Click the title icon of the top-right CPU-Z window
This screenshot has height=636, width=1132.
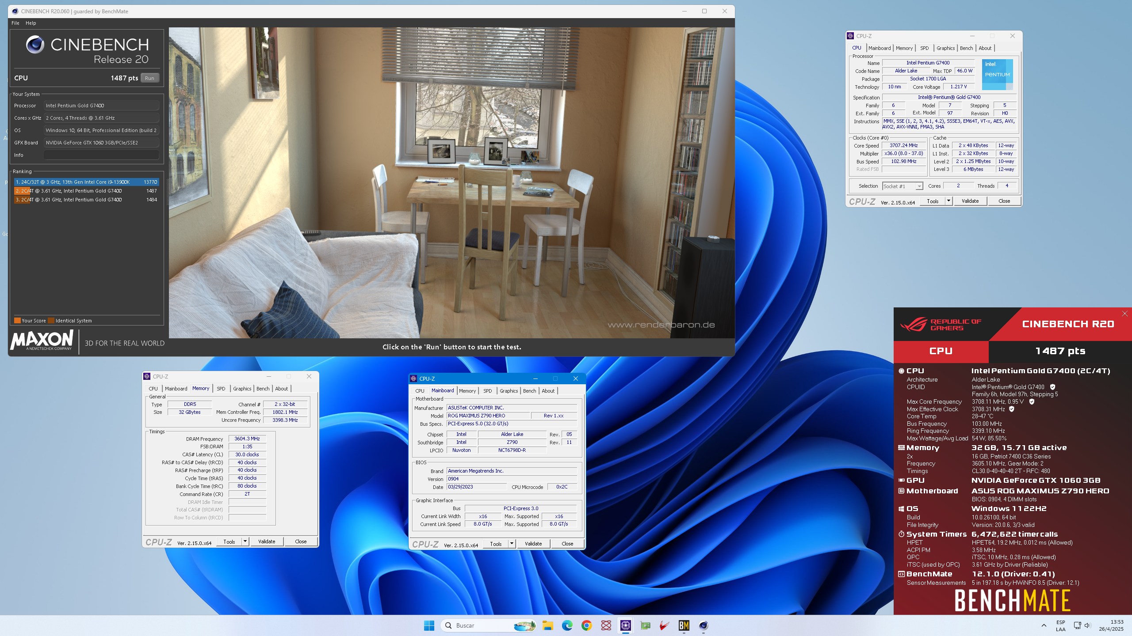point(850,36)
